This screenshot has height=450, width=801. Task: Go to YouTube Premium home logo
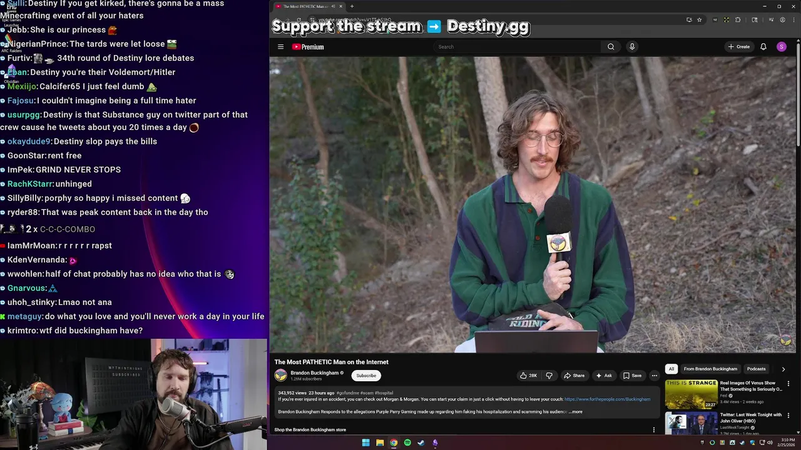point(308,47)
